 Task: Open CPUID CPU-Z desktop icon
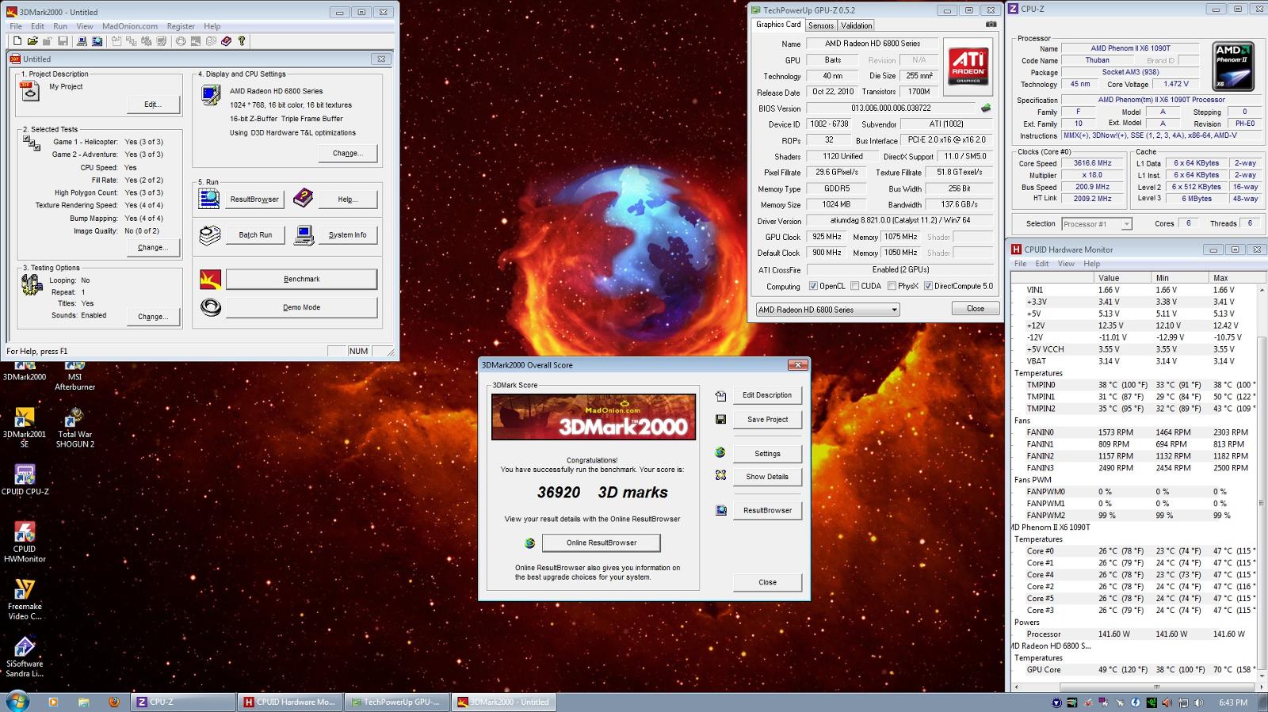pyautogui.click(x=25, y=480)
